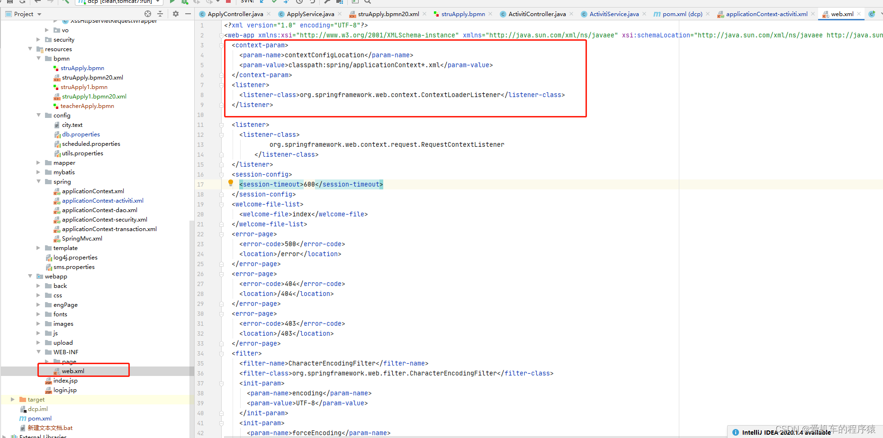
Task: Close the ActivitiController.java tab
Action: 571,14
